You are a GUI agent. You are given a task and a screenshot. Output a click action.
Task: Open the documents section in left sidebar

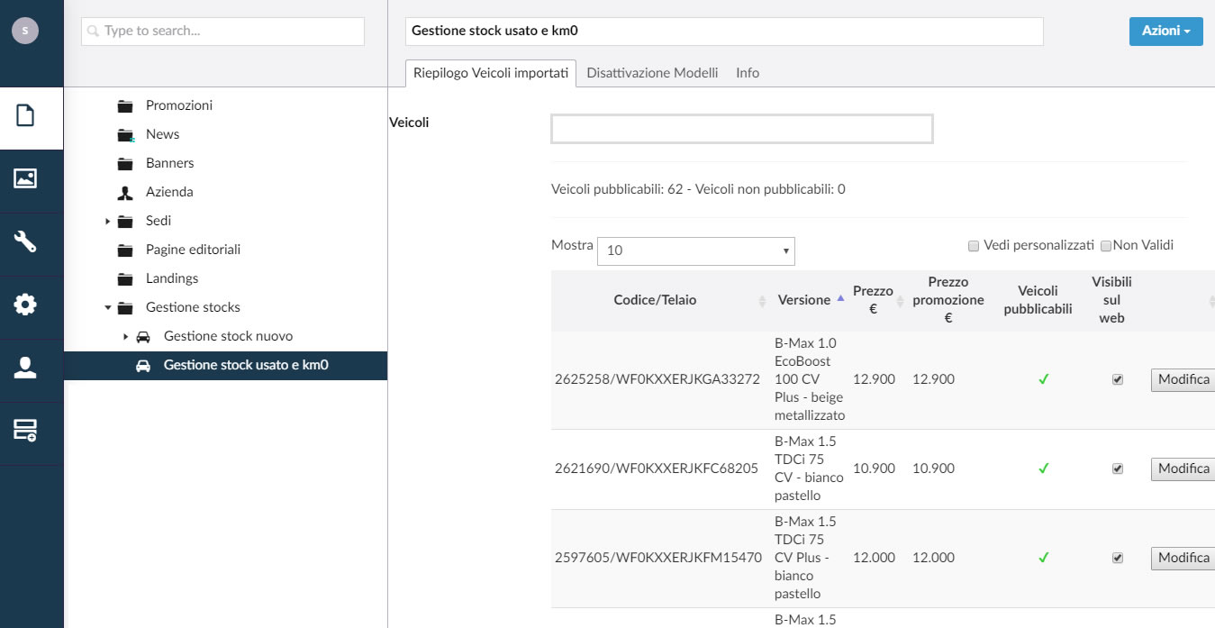point(25,115)
